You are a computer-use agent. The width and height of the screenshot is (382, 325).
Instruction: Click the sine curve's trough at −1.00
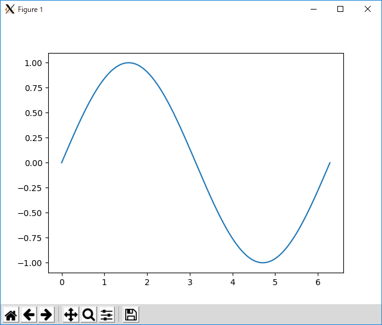(263, 262)
